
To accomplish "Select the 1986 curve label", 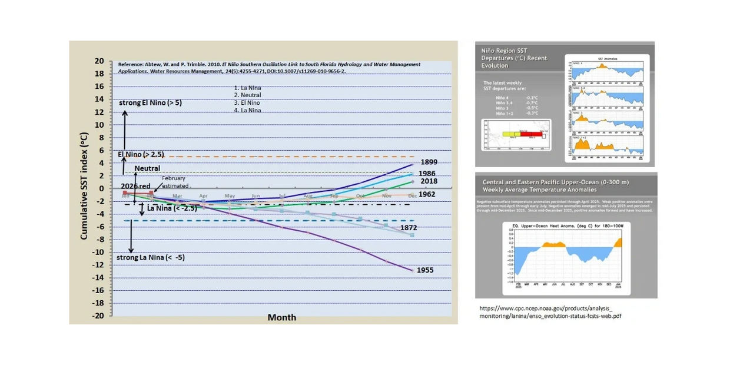I will [427, 174].
